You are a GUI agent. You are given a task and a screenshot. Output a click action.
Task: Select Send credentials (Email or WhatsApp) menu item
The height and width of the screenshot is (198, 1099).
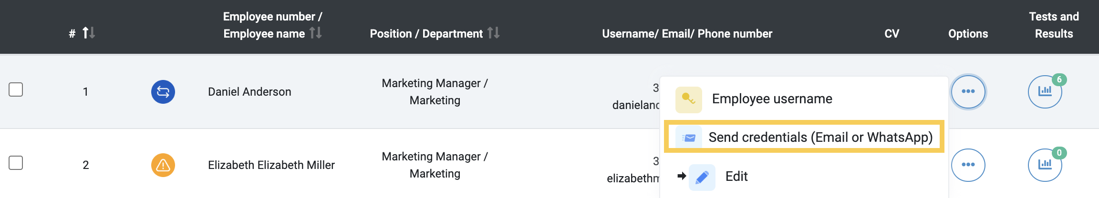click(804, 137)
